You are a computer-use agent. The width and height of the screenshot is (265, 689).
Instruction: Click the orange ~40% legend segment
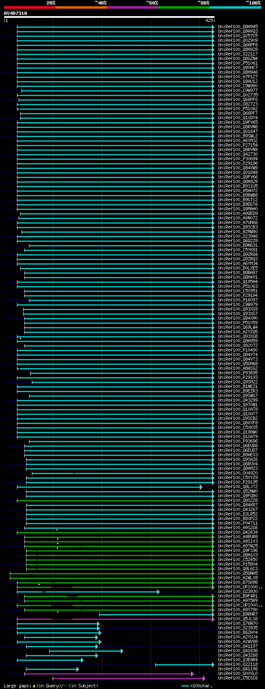click(81, 7)
